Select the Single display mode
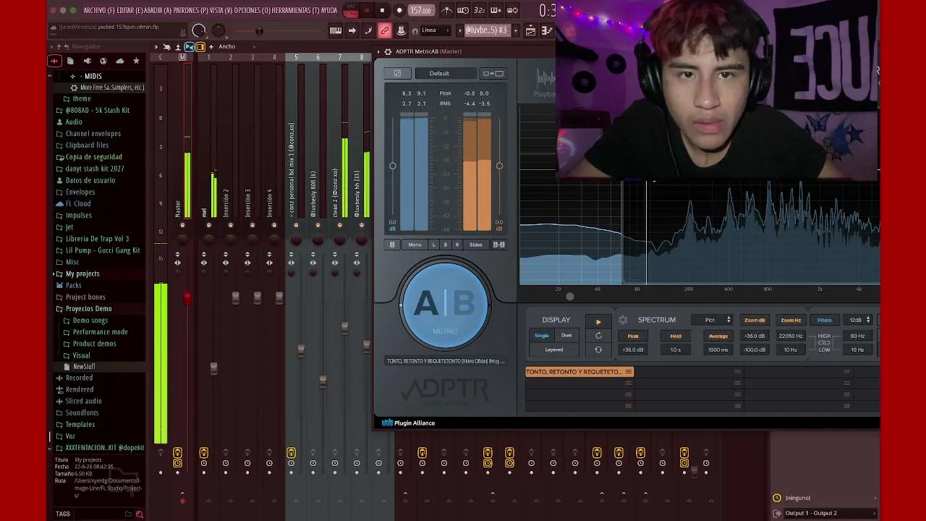The image size is (926, 521). point(542,335)
